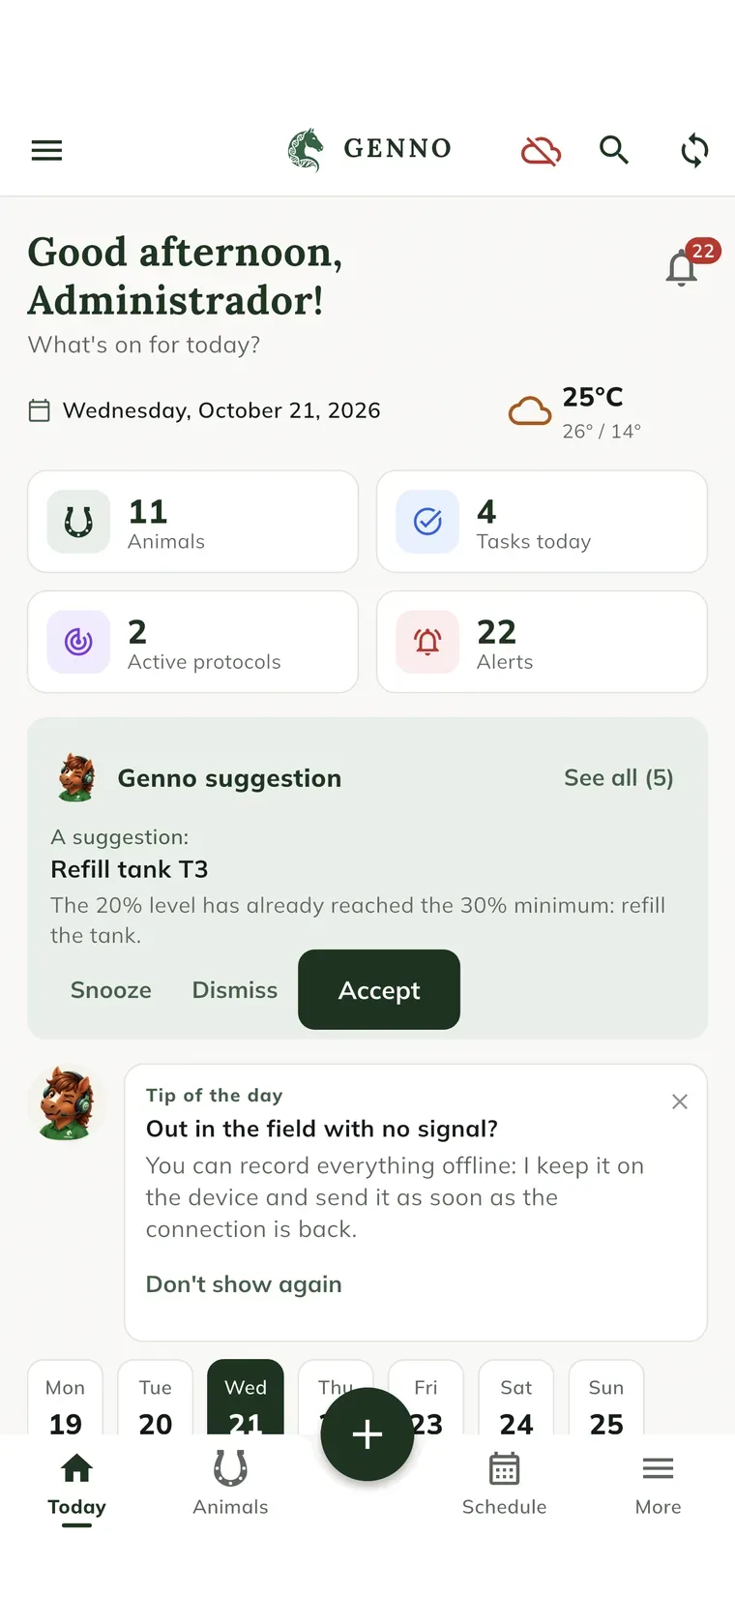735x1598 pixels.
Task: Open the More tab
Action: (658, 1483)
